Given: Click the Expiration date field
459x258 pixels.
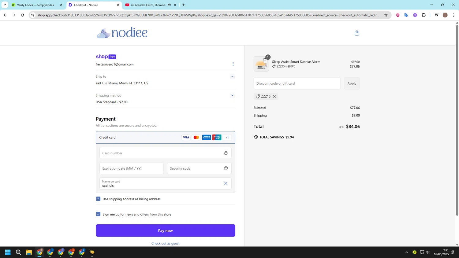Looking at the screenshot, I should tap(132, 168).
